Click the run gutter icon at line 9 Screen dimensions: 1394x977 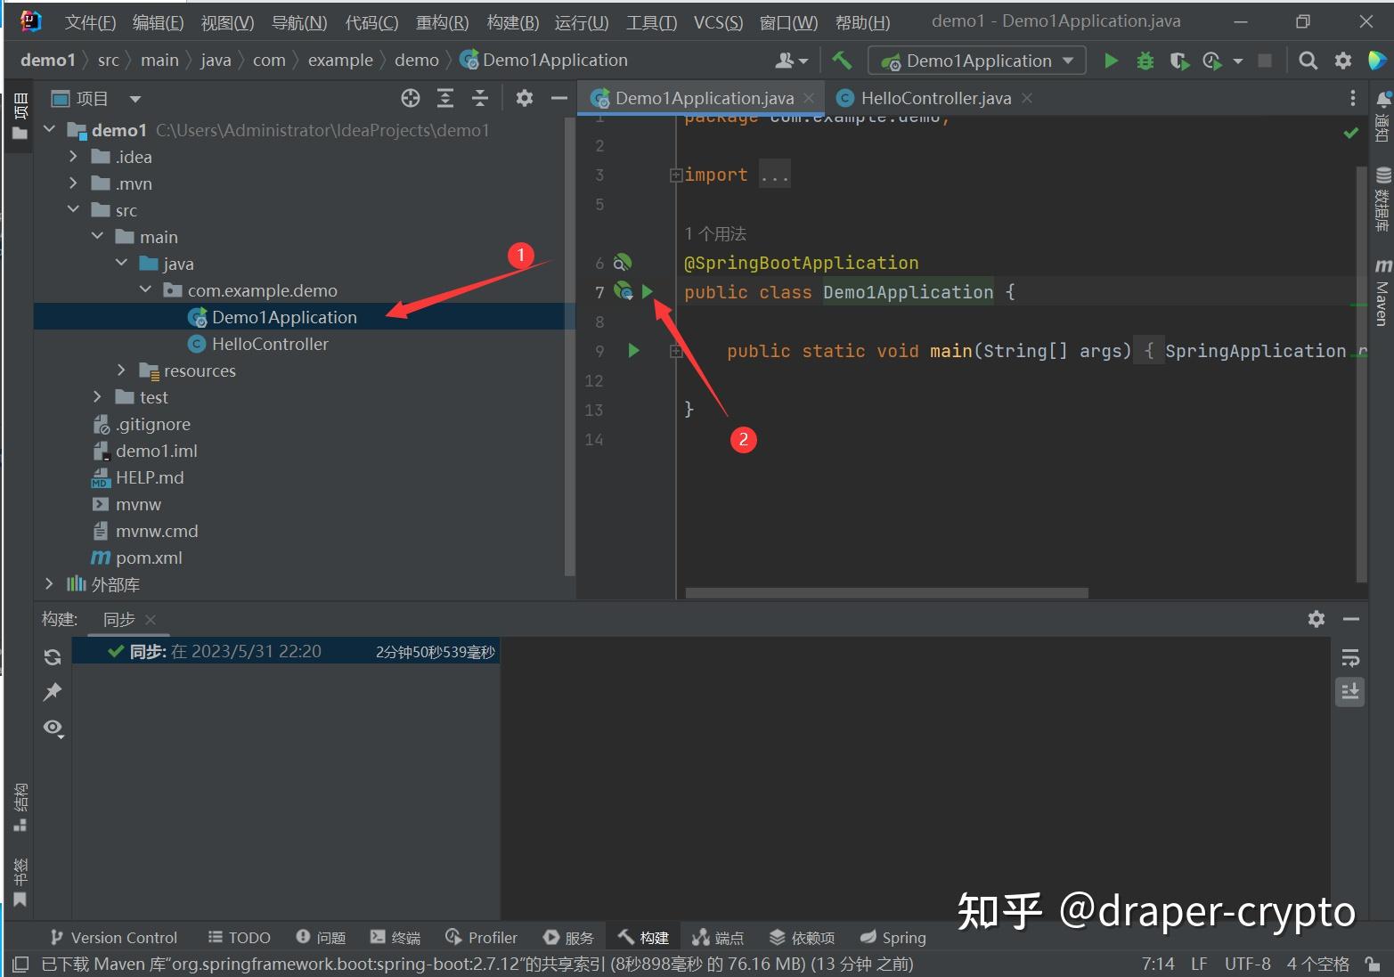coord(633,350)
